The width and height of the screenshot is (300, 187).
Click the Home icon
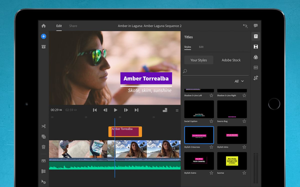[x=43, y=26]
